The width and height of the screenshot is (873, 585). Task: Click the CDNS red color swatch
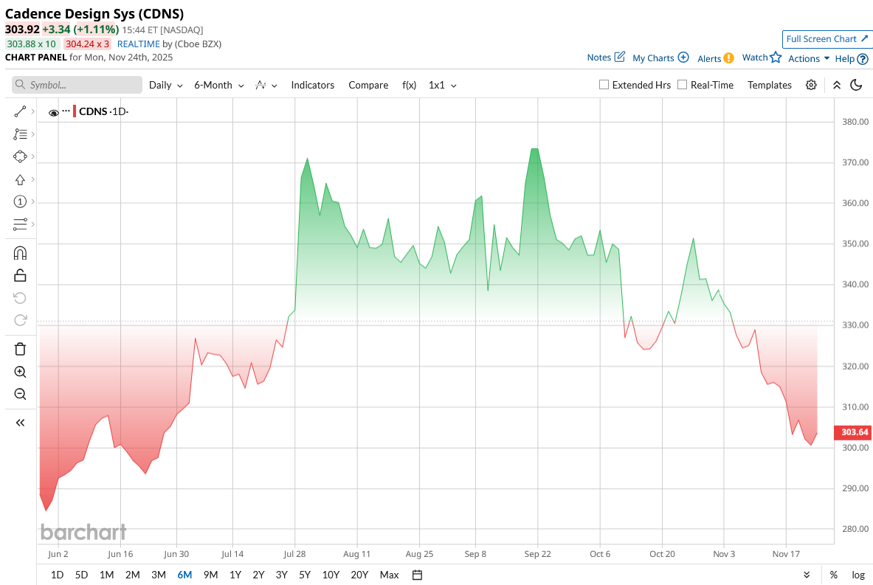tap(75, 111)
